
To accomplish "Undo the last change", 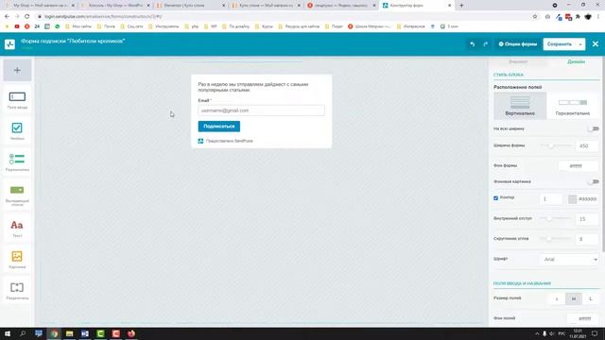I will (473, 44).
